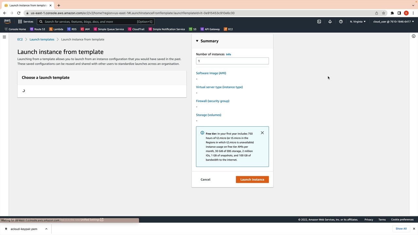Open the Simple Queue Service bookmark
This screenshot has width=418, height=235.
109,29
